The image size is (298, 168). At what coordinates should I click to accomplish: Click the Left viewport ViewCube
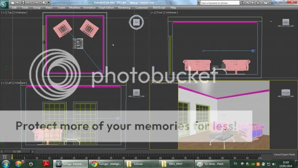point(136,92)
